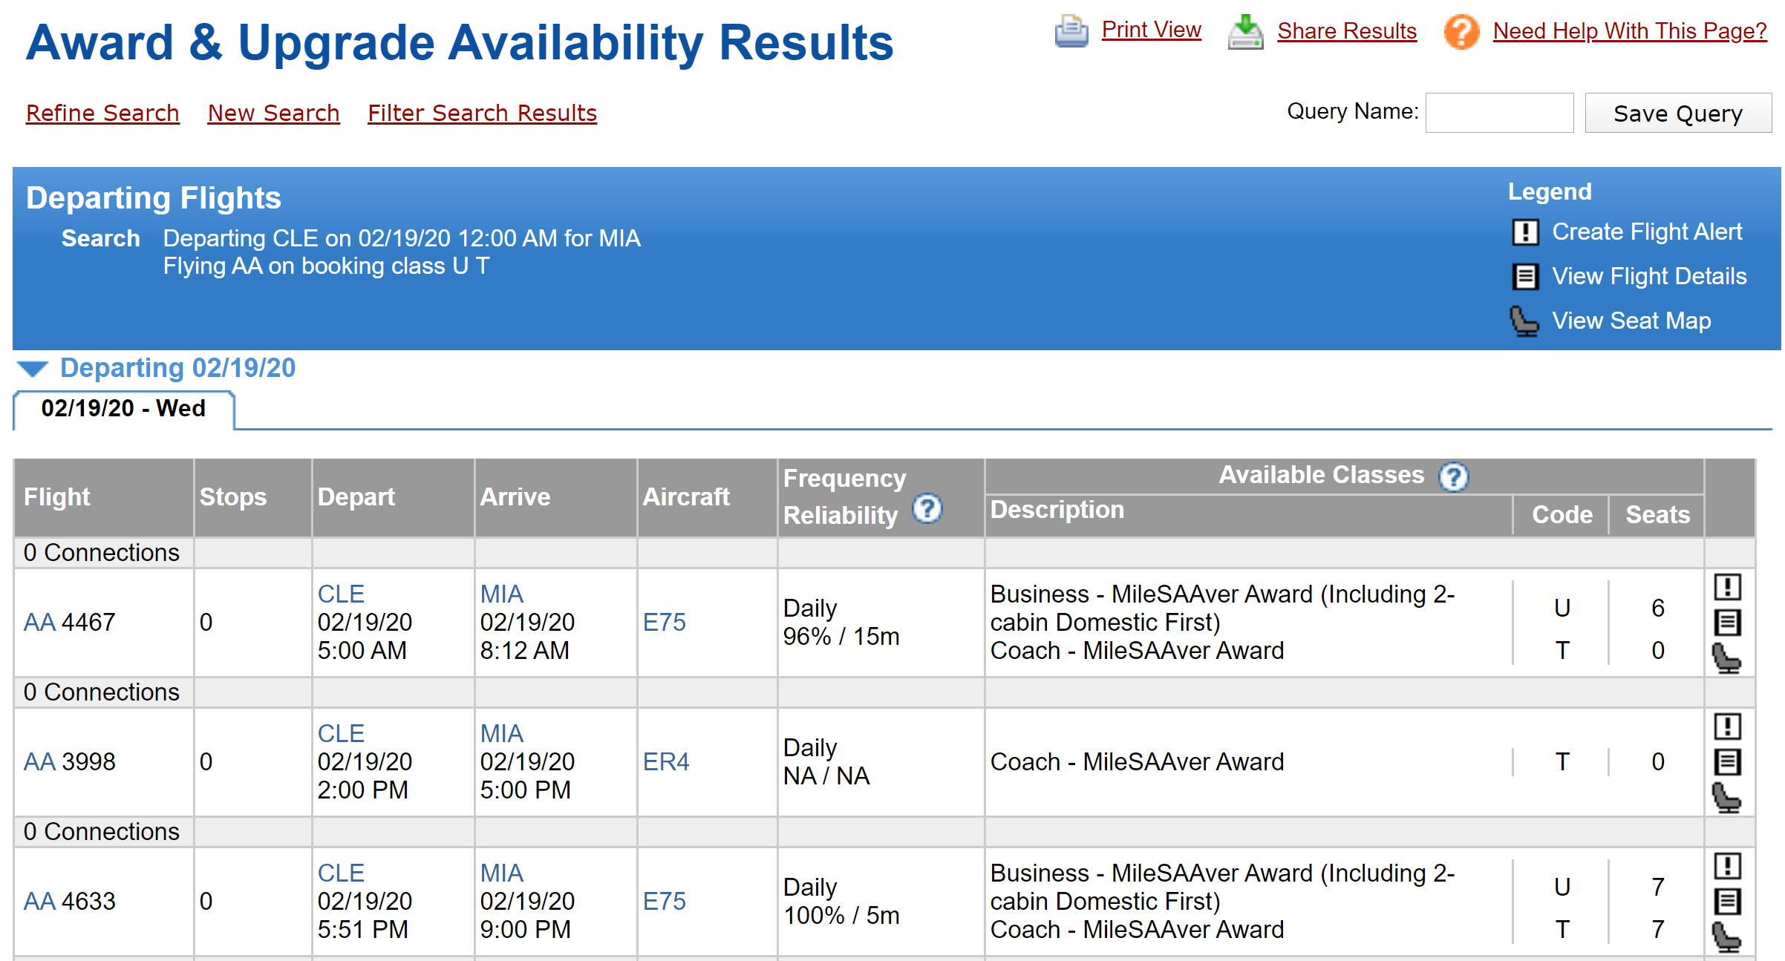The height and width of the screenshot is (961, 1785).
Task: Click the Filter Search Results link
Action: pyautogui.click(x=482, y=113)
